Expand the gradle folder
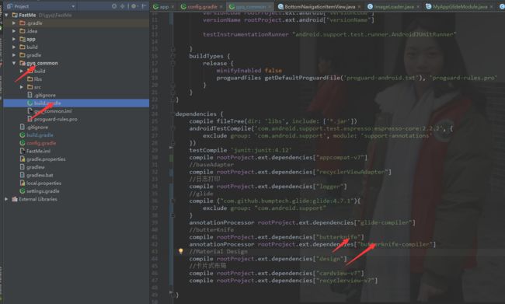Screen dimensions: 505x304 pyautogui.click(x=14, y=55)
